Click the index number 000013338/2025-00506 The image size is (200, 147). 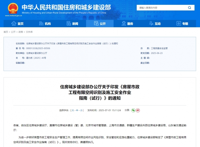click(38, 48)
